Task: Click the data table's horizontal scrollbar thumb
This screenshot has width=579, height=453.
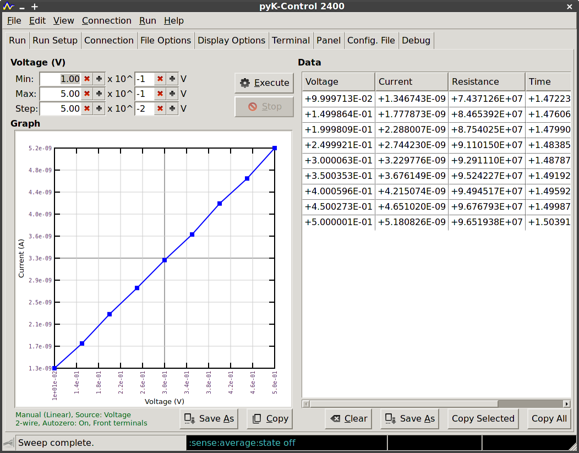Action: tap(404, 403)
